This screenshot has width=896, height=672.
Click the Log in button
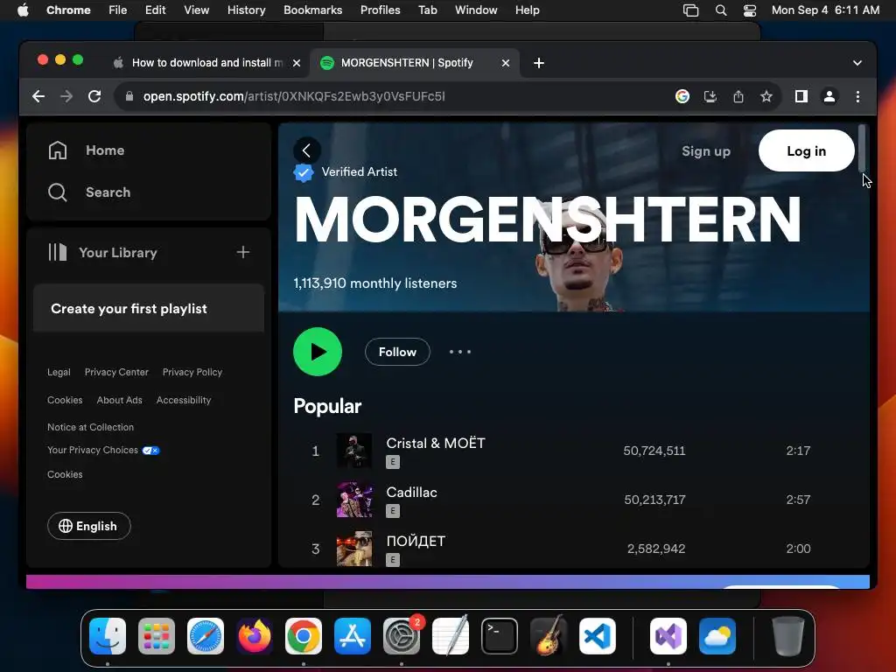pos(806,150)
